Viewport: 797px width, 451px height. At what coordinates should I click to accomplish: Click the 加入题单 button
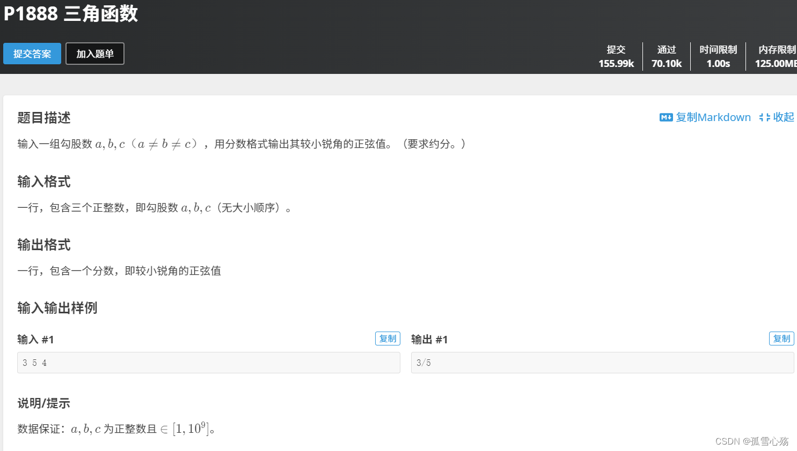pyautogui.click(x=94, y=54)
